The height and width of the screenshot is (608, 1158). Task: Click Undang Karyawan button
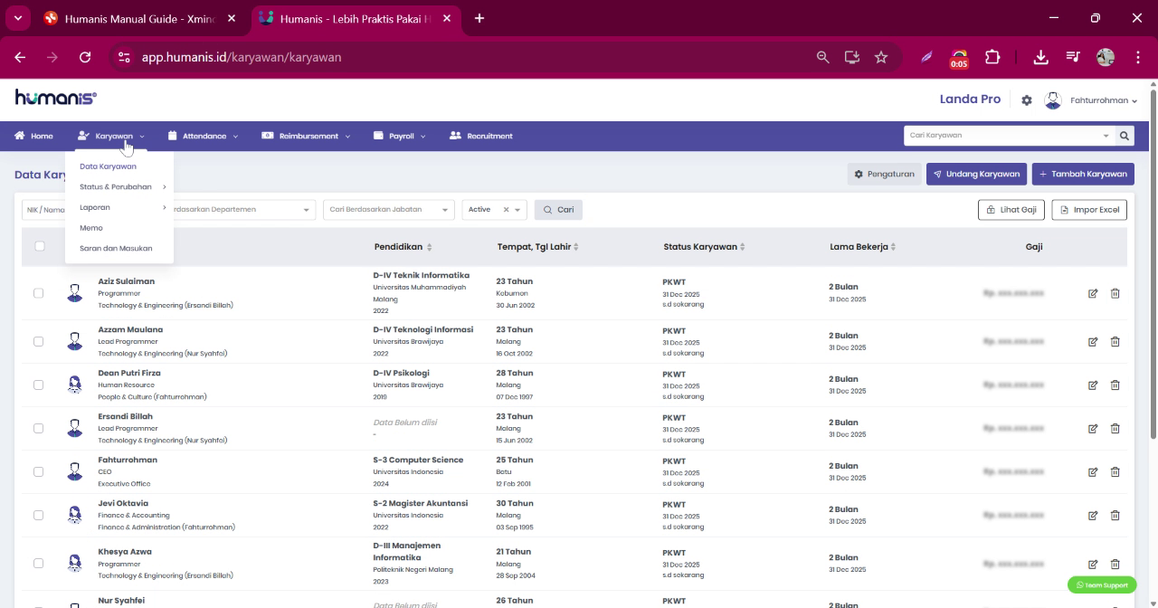(976, 174)
